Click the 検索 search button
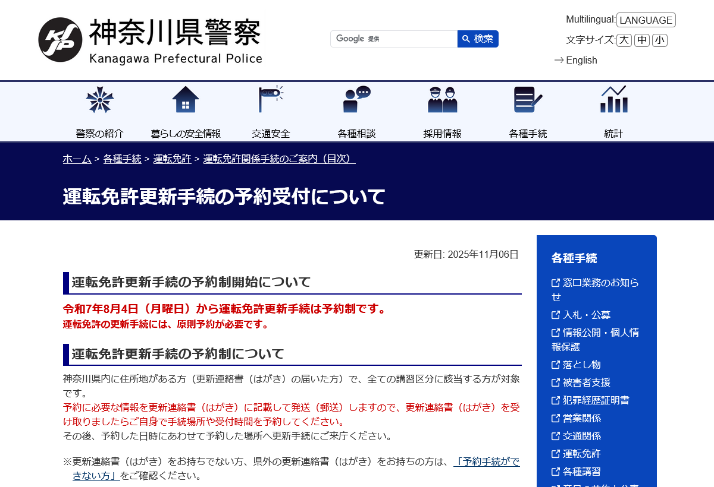This screenshot has height=487, width=714. coord(478,39)
